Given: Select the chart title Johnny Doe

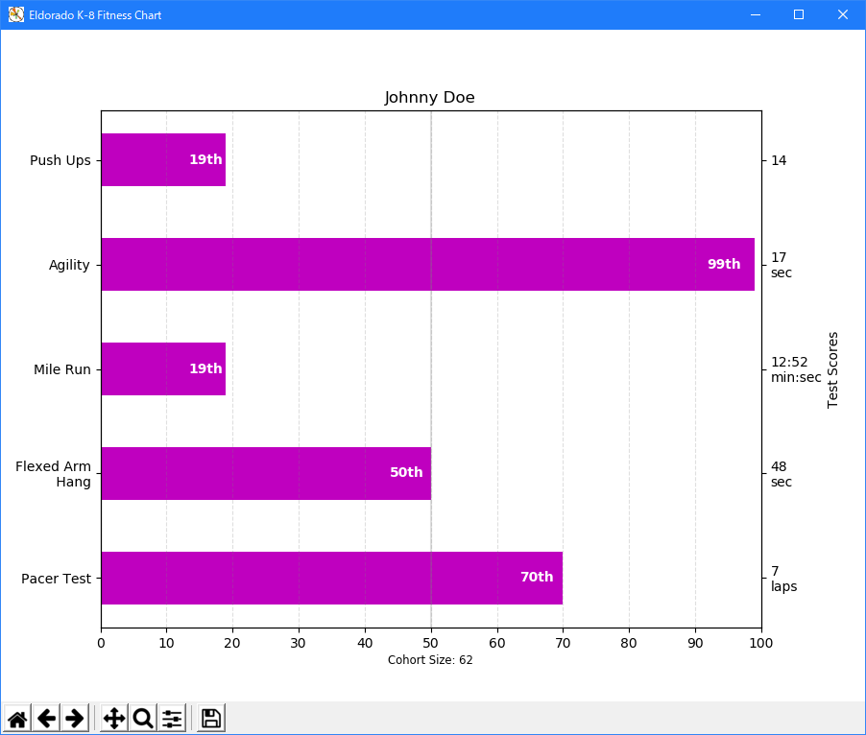Looking at the screenshot, I should (x=429, y=97).
